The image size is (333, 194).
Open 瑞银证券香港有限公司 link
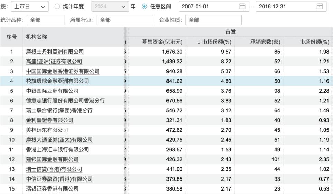[x=52, y=189]
